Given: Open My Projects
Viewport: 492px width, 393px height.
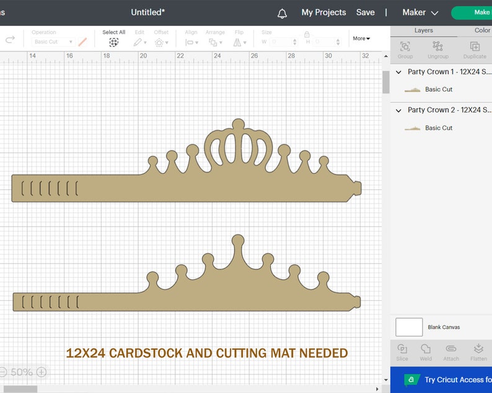Looking at the screenshot, I should 323,12.
